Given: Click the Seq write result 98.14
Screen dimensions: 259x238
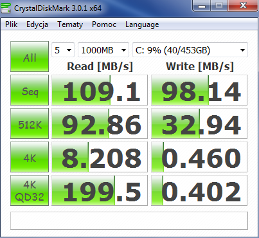Looking at the screenshot, I should tap(199, 90).
